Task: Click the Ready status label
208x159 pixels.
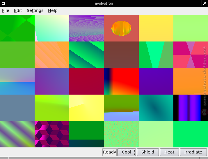Action: [x=109, y=152]
